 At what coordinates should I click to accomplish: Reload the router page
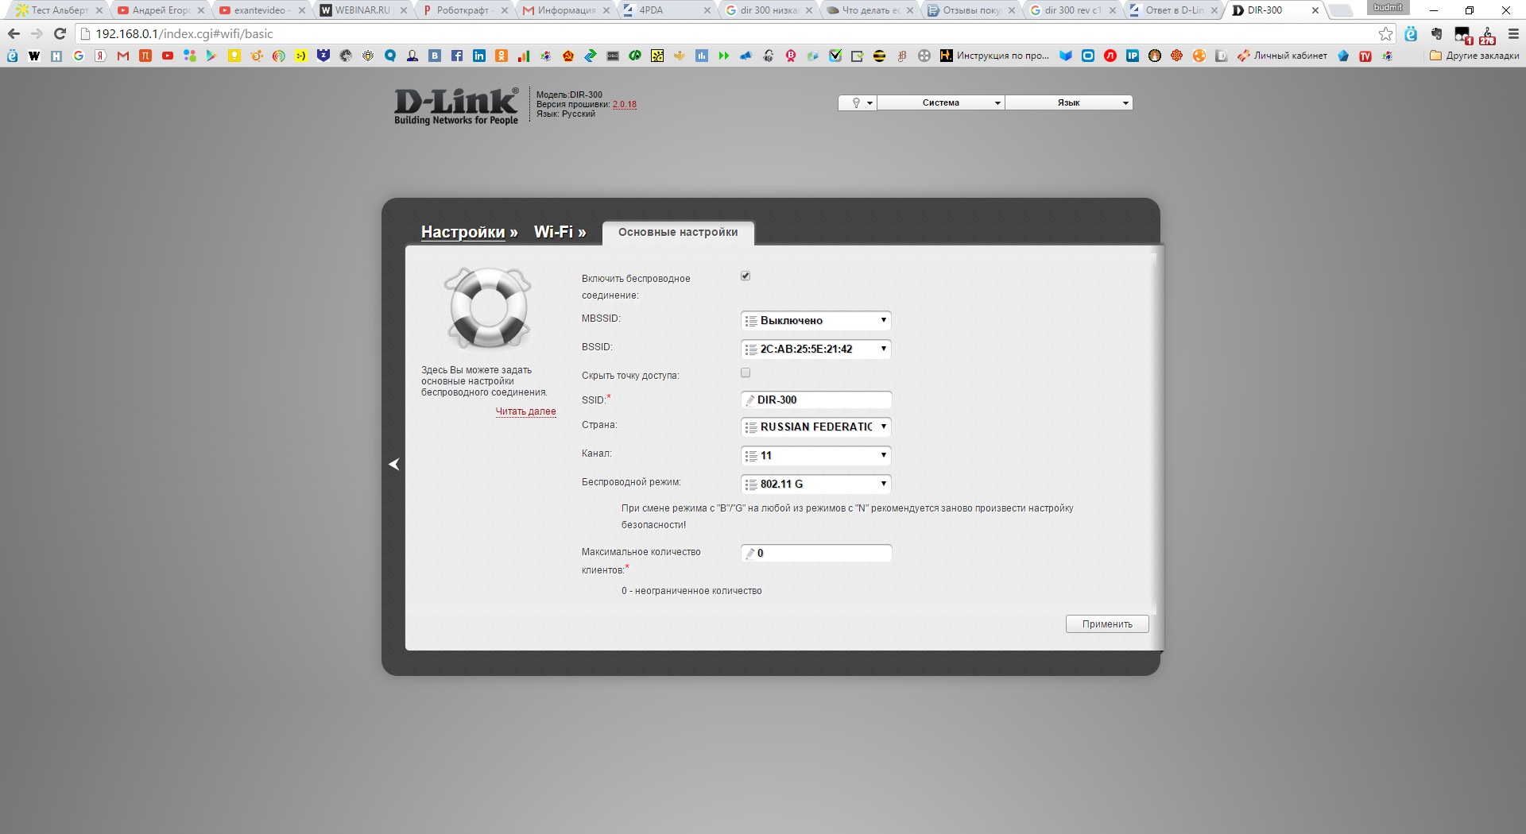(60, 33)
